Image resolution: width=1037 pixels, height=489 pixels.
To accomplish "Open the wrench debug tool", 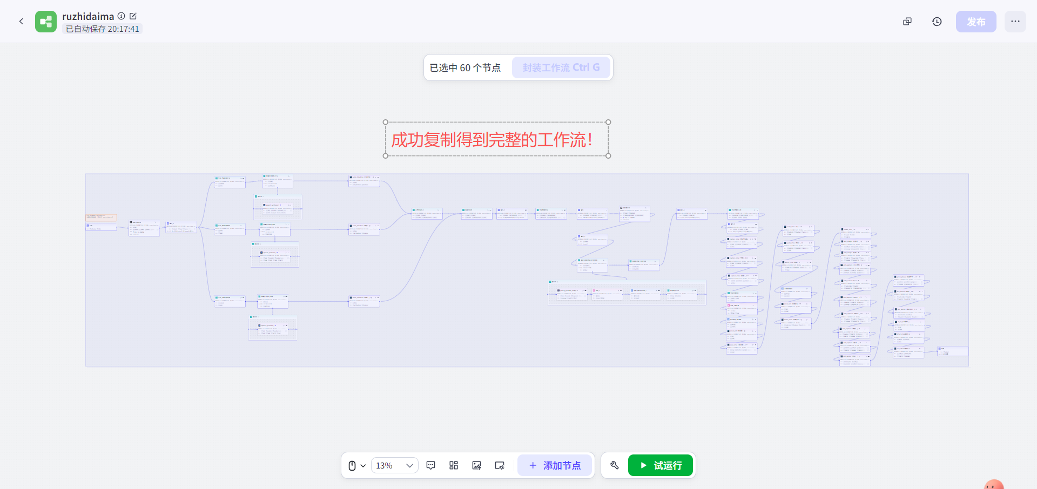I will [615, 465].
